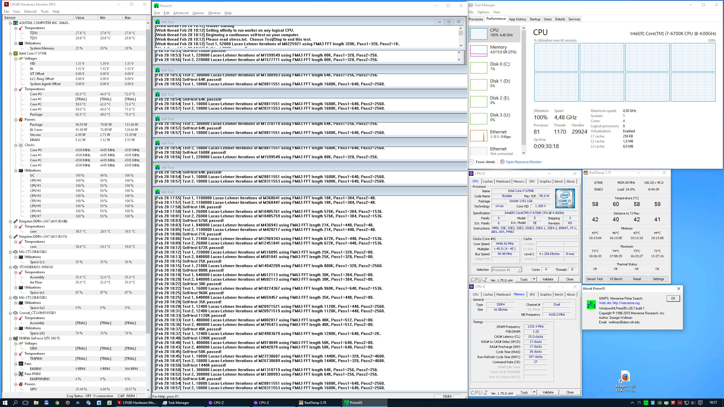Click the top Self-Test window scrollbar

tap(461, 33)
